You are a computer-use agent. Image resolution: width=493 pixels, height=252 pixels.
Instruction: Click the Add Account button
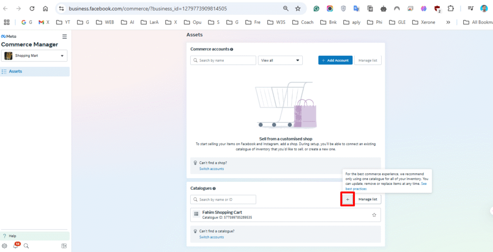click(335, 60)
